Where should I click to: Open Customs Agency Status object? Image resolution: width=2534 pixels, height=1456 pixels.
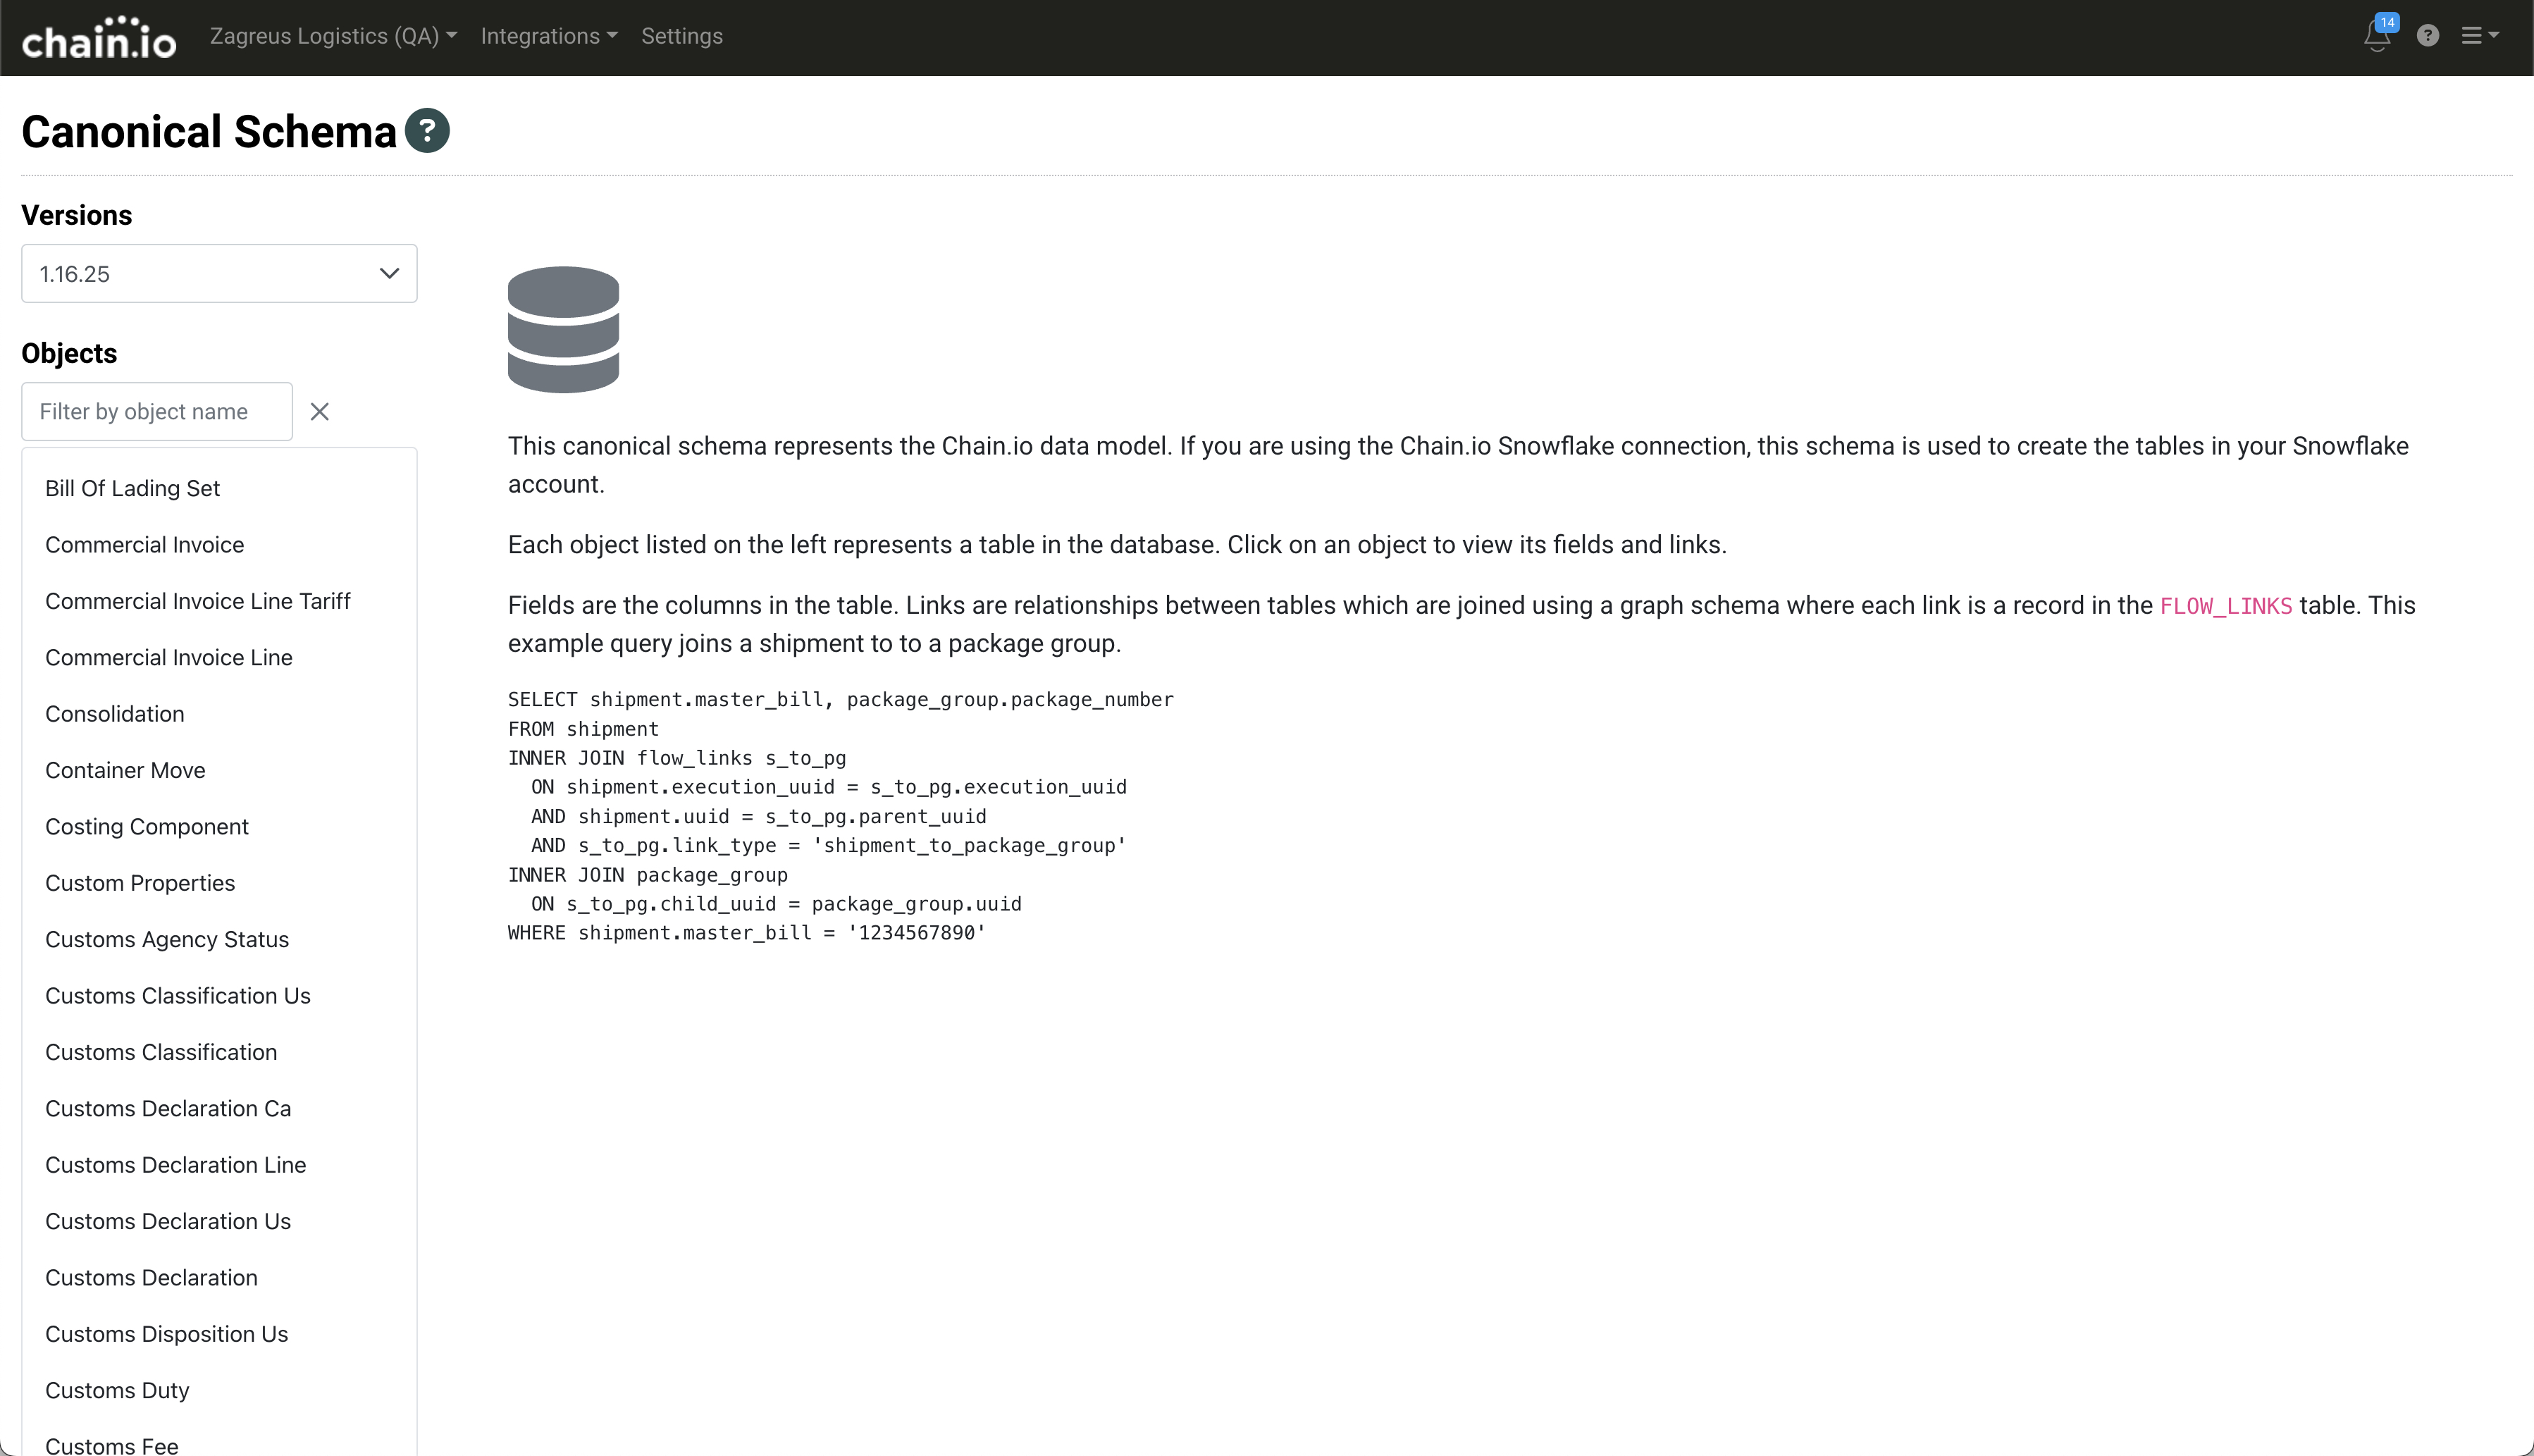click(167, 939)
